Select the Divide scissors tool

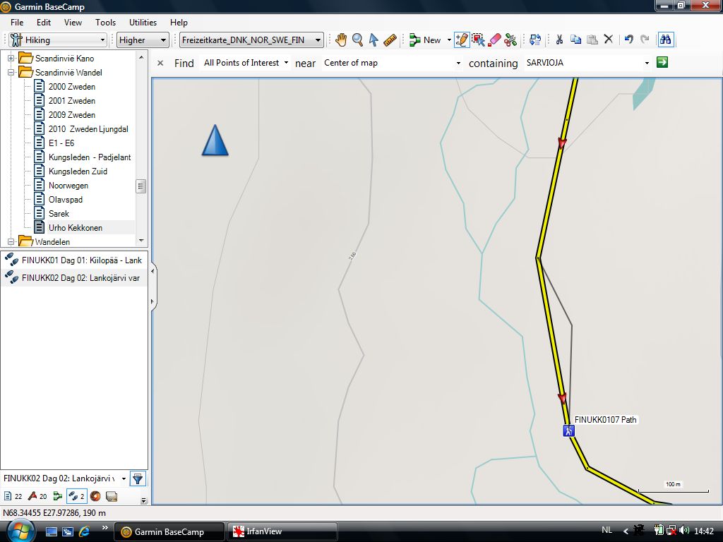(x=510, y=40)
